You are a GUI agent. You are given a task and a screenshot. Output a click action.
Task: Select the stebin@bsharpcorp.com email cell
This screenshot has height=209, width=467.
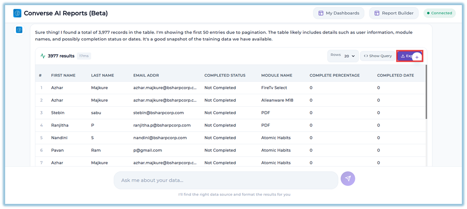pos(158,113)
